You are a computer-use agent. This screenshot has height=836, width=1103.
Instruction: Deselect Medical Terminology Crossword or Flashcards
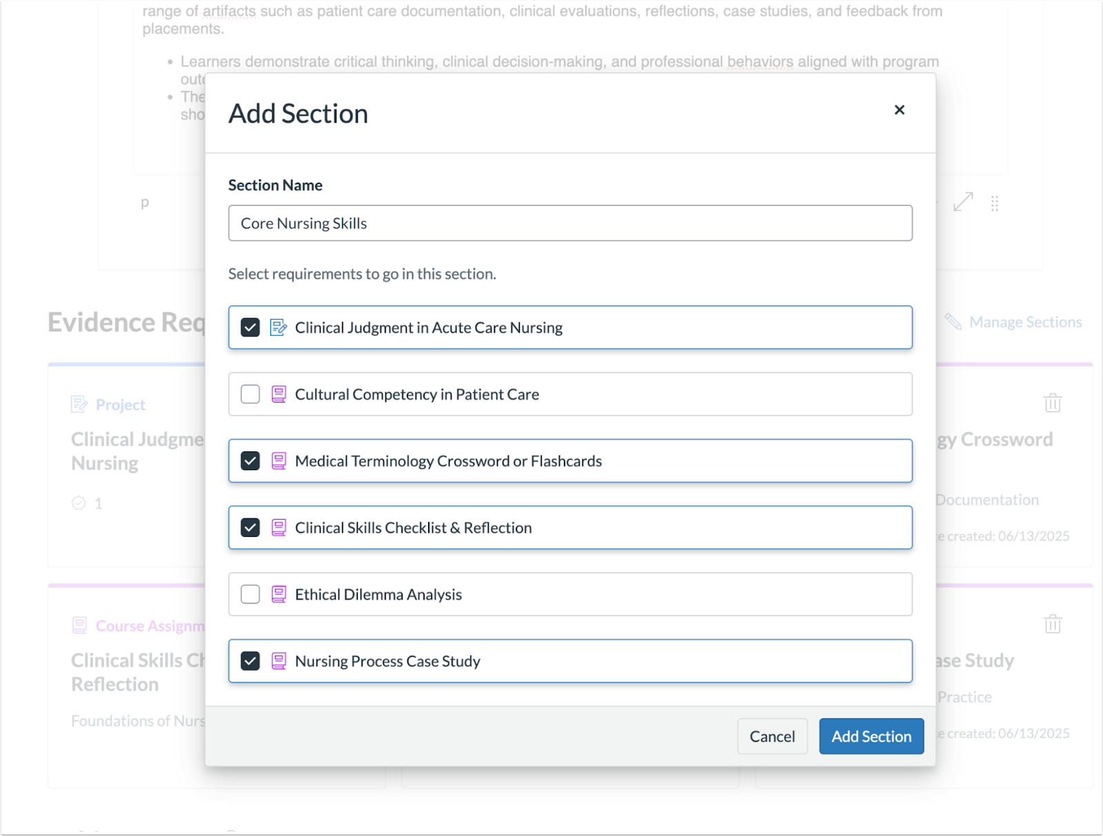(250, 461)
